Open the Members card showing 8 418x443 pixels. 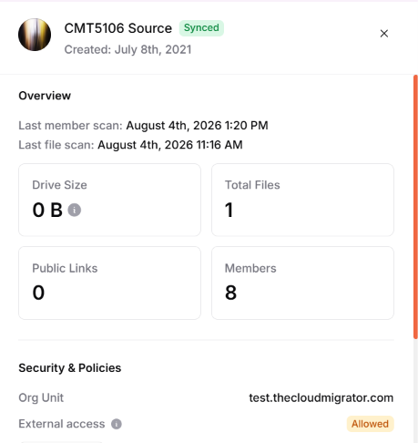click(x=302, y=283)
